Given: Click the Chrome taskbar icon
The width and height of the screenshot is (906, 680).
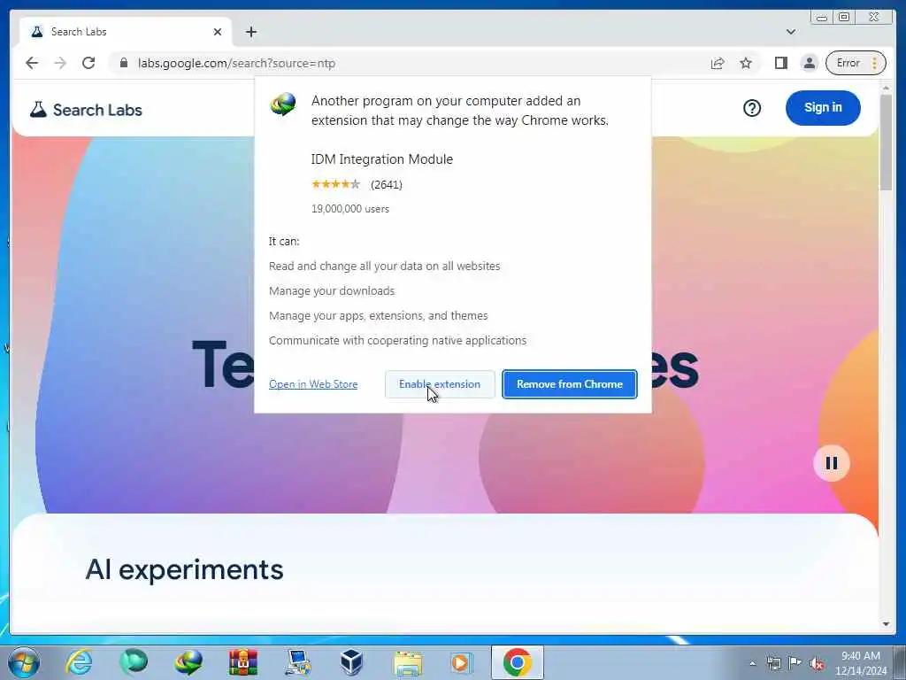Looking at the screenshot, I should click(517, 662).
